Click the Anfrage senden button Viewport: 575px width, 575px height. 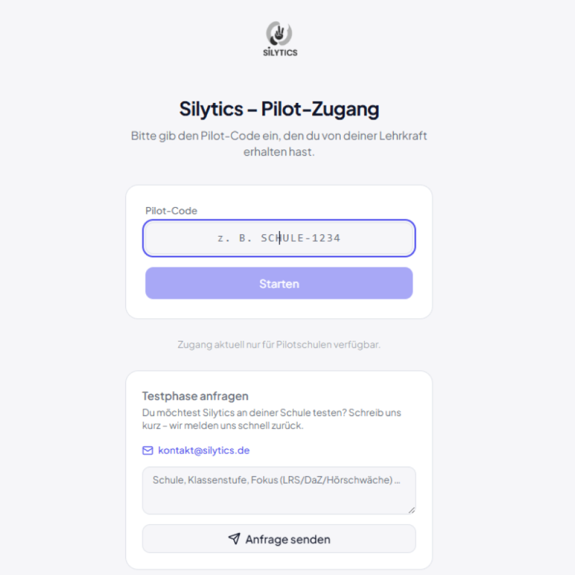tap(279, 539)
